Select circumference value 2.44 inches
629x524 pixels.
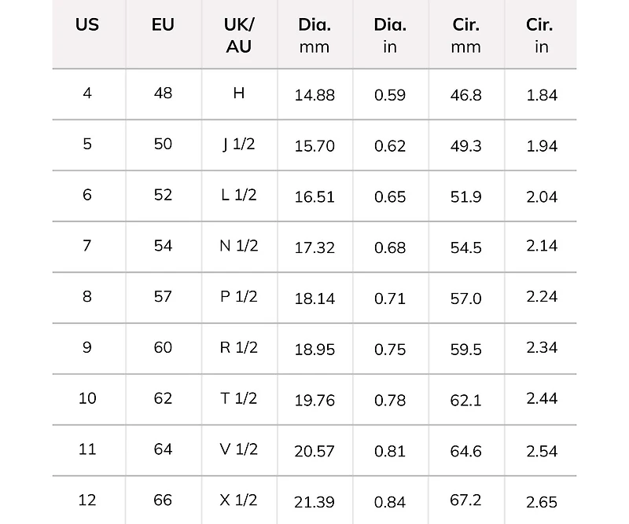click(541, 399)
